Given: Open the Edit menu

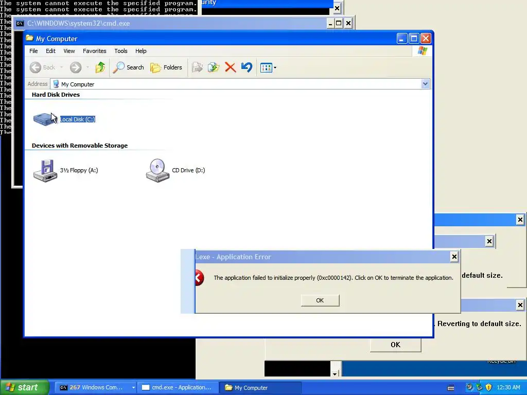Looking at the screenshot, I should pyautogui.click(x=51, y=51).
